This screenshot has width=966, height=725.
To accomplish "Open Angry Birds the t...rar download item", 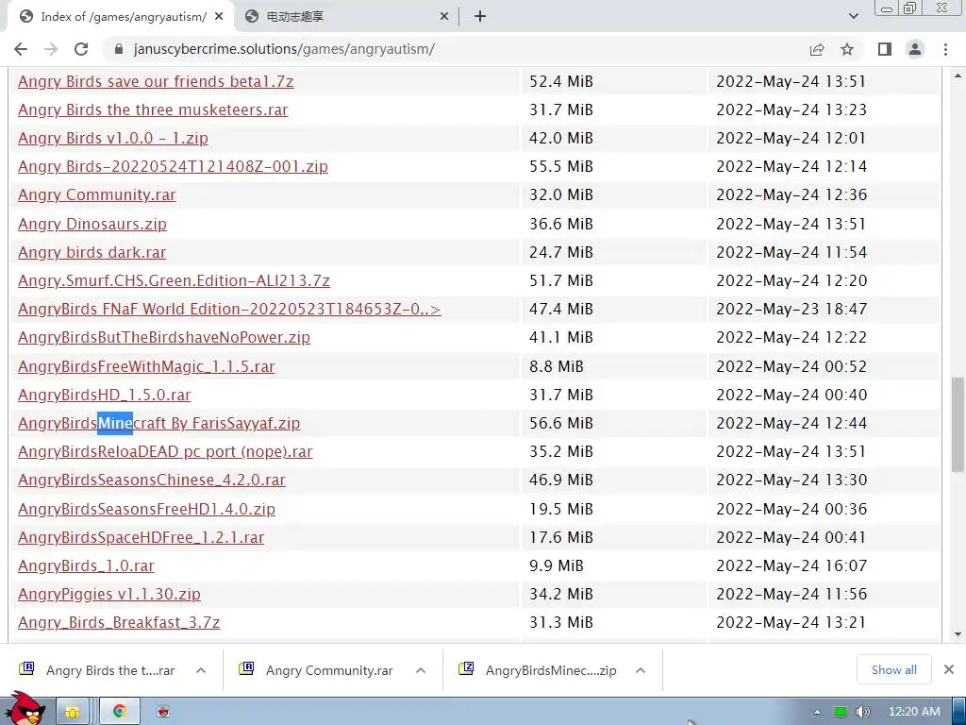I will click(97, 670).
